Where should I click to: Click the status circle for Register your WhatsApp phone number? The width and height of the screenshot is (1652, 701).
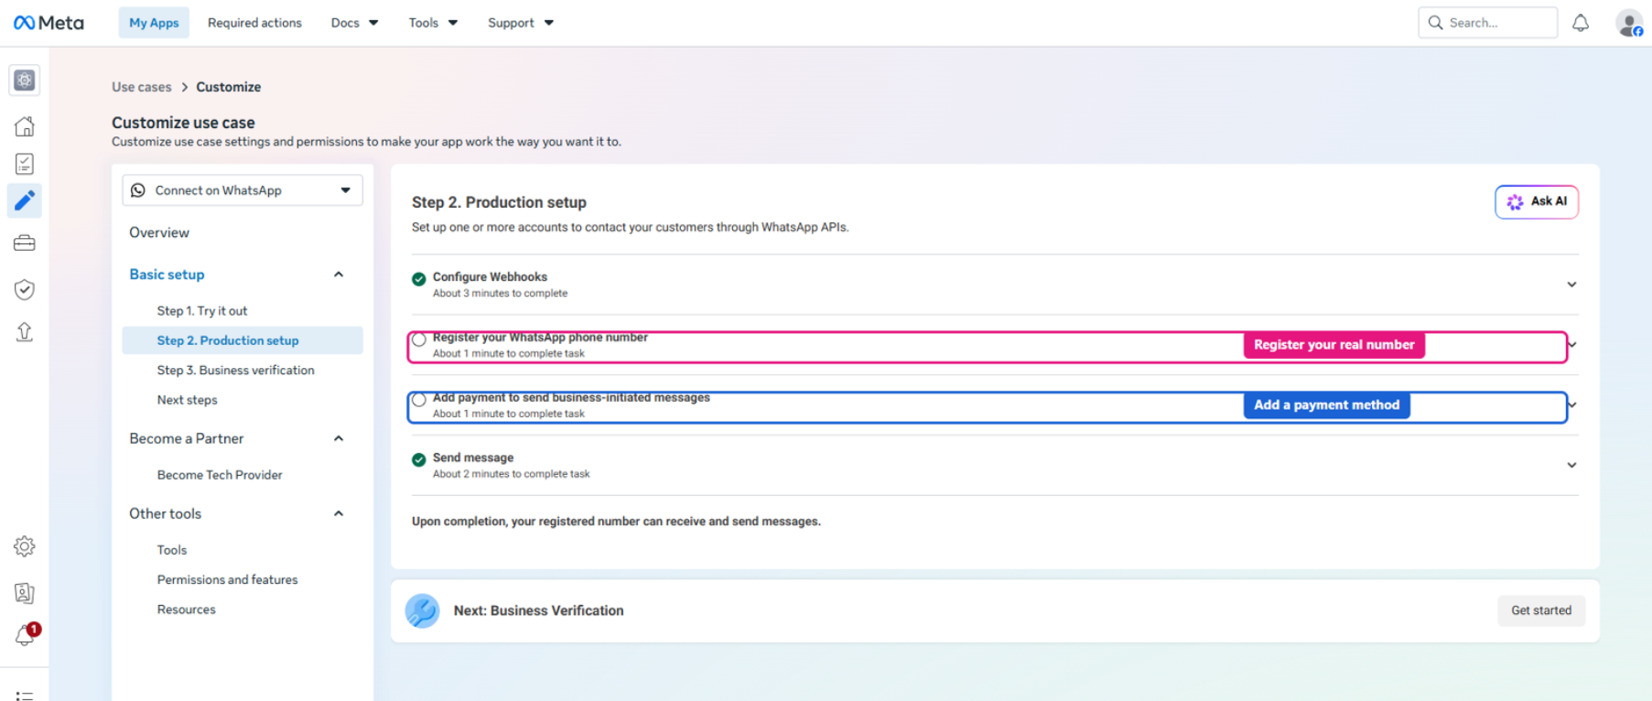[x=419, y=340]
